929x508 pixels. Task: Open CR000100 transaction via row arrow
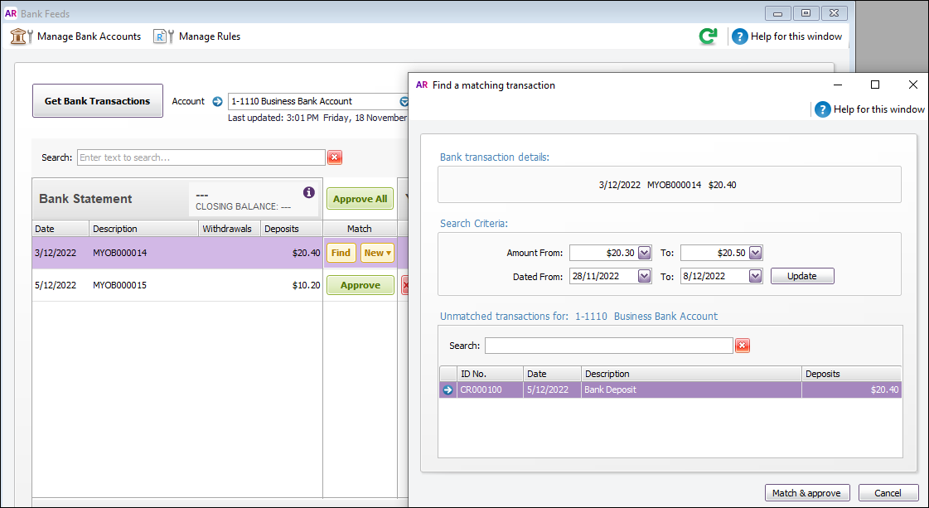448,389
